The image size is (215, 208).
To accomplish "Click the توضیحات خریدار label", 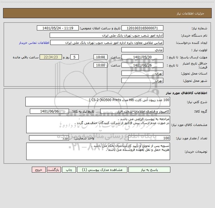I will pyautogui.click(x=196, y=152).
